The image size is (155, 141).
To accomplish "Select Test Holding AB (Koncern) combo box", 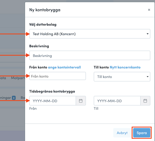I will coord(90,34).
